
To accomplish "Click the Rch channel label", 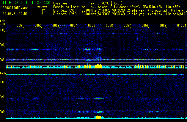I will [3, 73].
